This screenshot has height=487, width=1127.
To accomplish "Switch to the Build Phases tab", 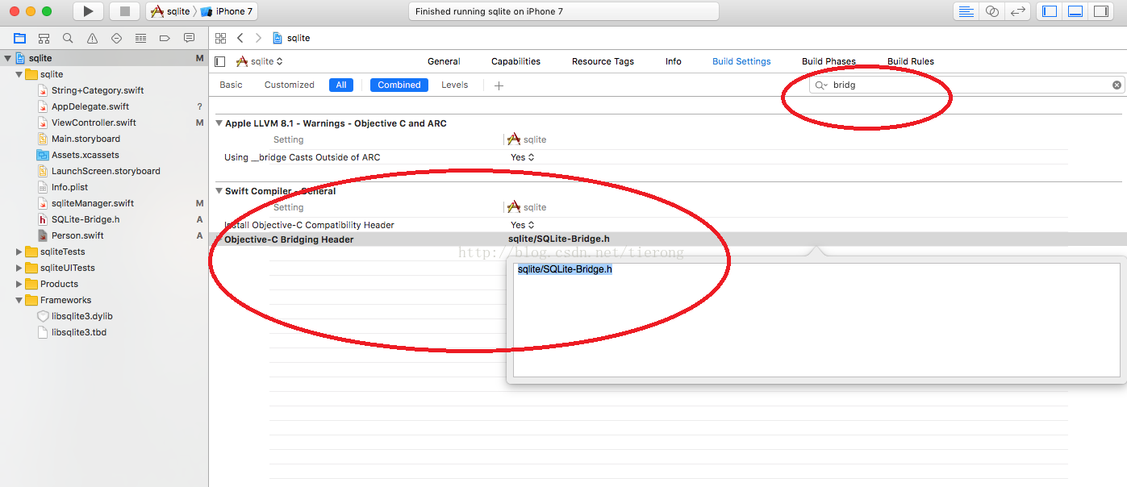I will (x=829, y=61).
